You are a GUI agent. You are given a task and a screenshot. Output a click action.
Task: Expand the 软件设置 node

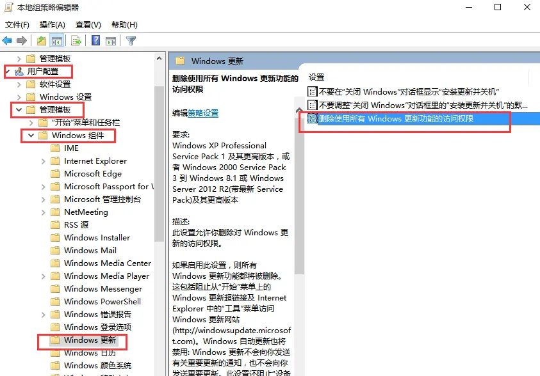[19, 84]
